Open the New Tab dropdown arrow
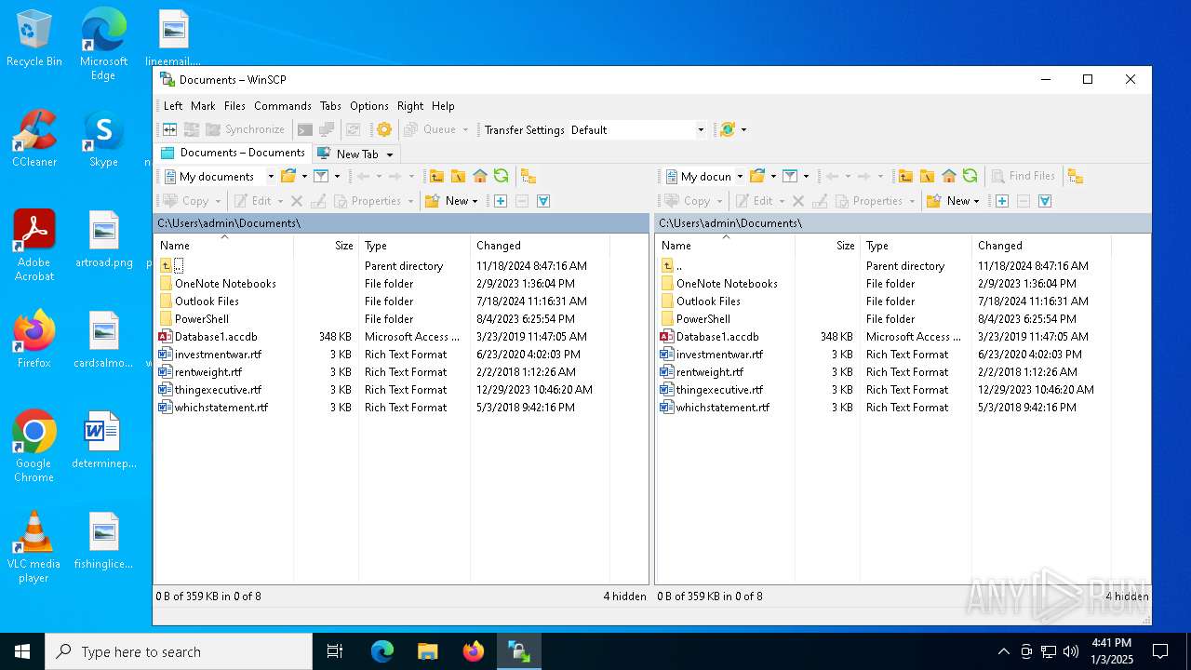Screen dimensions: 1191x670 tap(390, 154)
